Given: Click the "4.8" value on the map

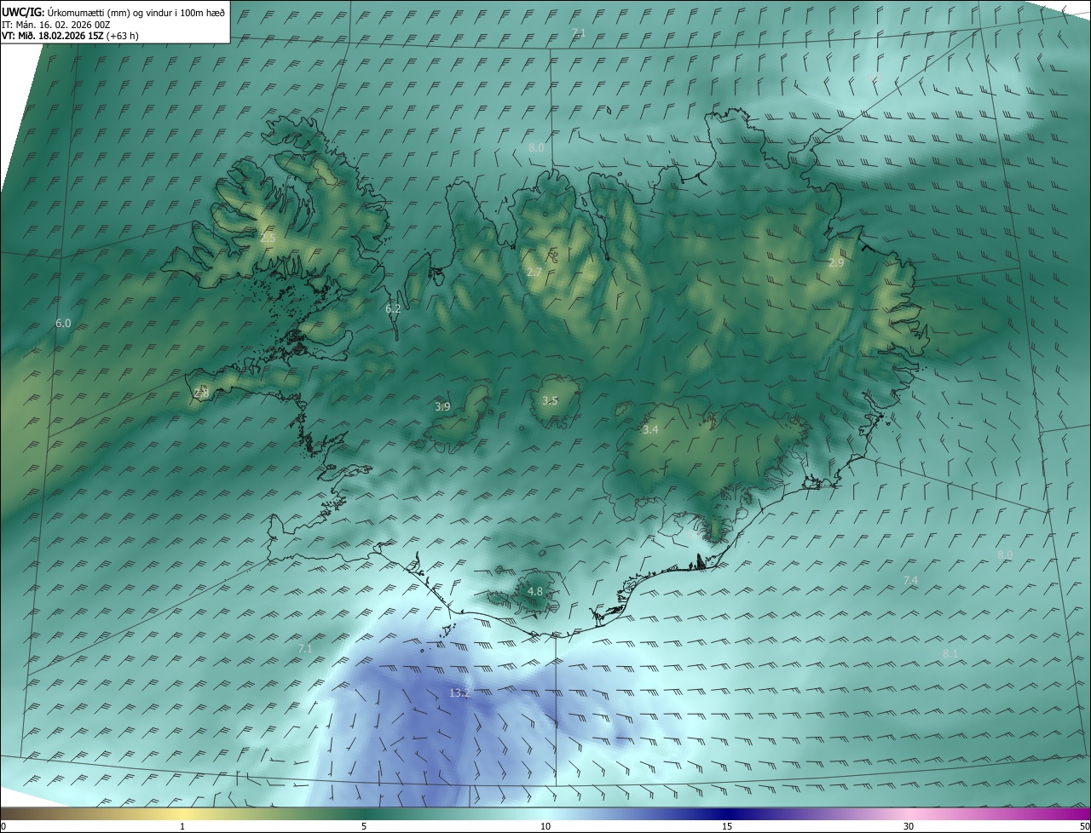Looking at the screenshot, I should (x=534, y=591).
